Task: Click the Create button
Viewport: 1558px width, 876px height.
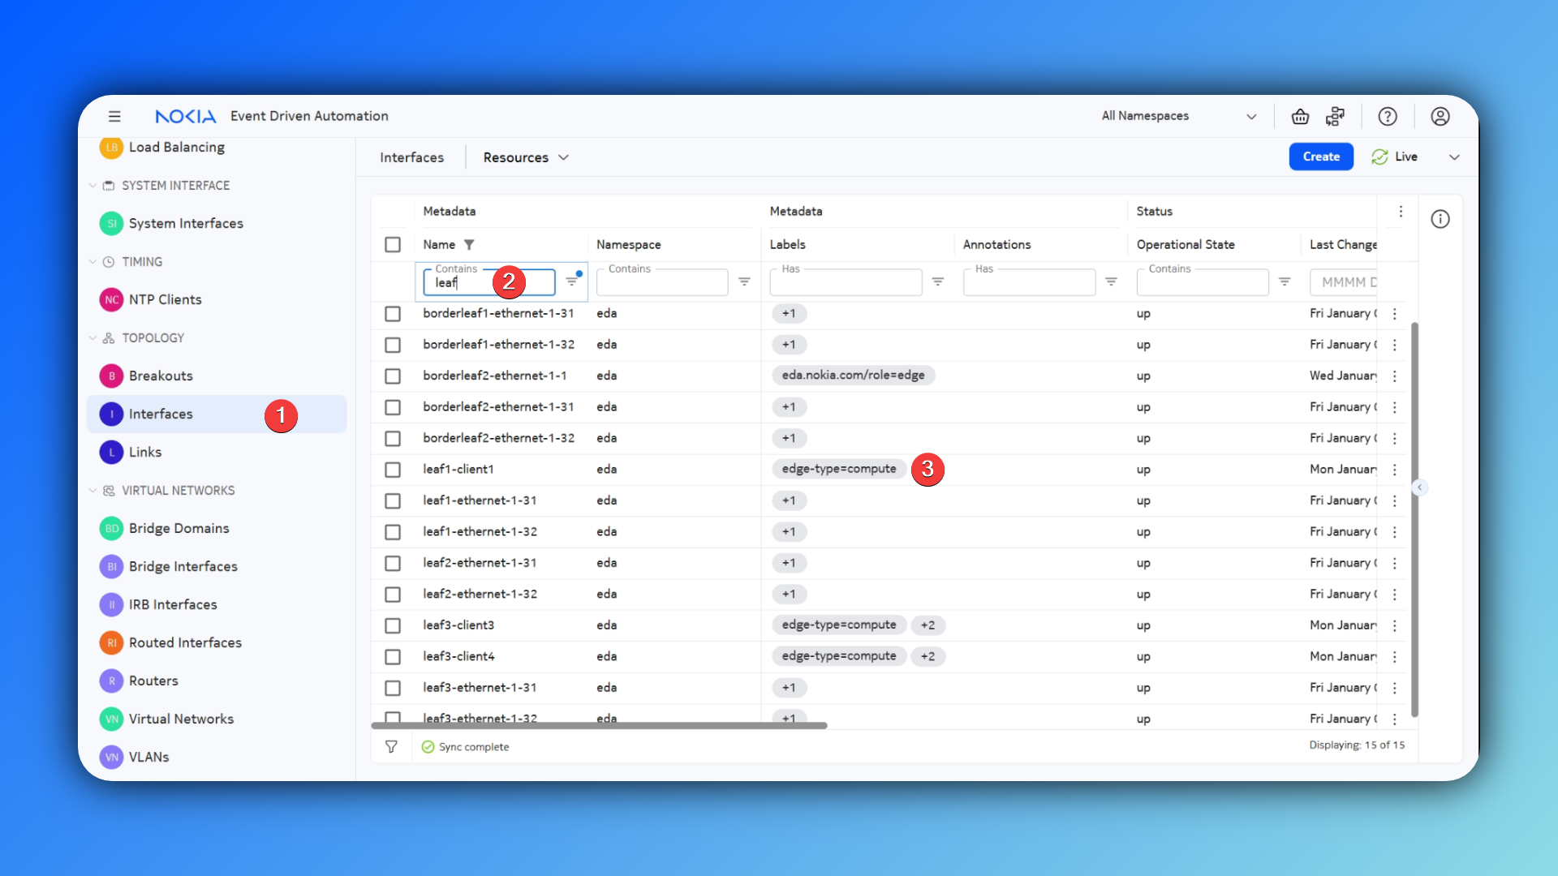Action: point(1320,157)
